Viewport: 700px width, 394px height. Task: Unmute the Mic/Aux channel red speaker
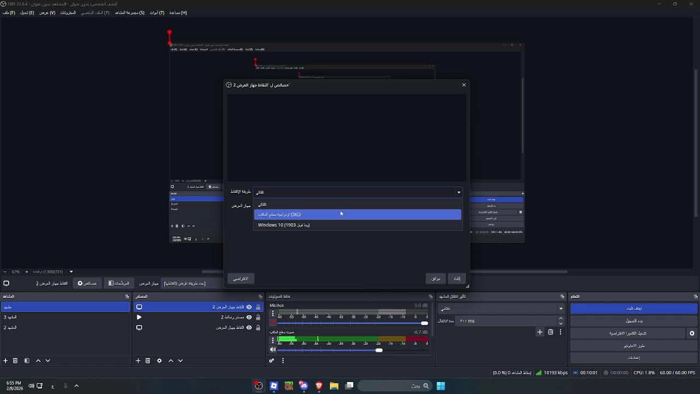click(x=273, y=323)
